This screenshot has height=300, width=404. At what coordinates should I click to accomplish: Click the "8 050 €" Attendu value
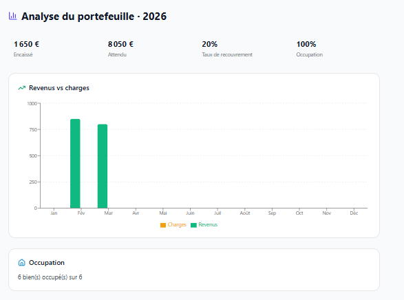coord(120,44)
